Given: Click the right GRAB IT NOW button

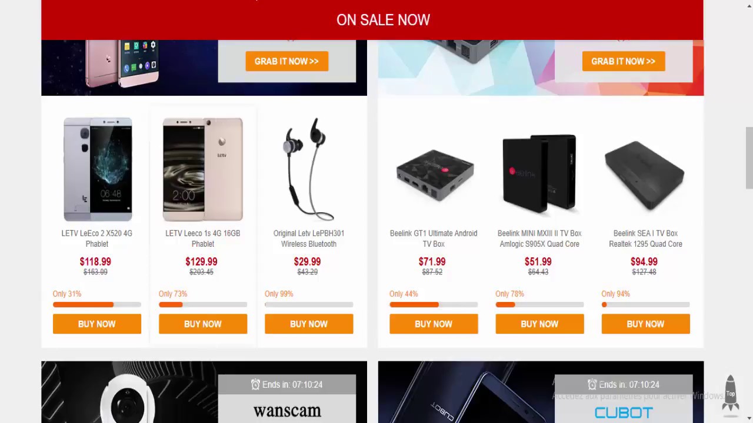Looking at the screenshot, I should tap(624, 61).
